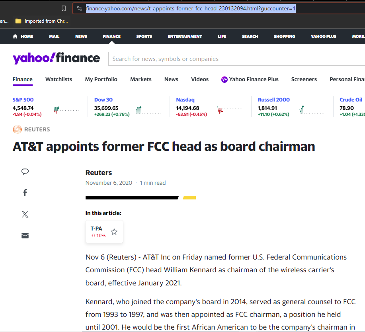This screenshot has height=332, width=365.
Task: Click the Nasdaq mini chart
Action: point(230,109)
